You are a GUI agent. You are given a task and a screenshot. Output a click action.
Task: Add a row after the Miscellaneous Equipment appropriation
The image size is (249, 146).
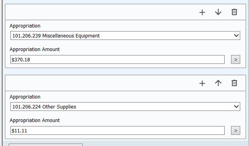[202, 12]
